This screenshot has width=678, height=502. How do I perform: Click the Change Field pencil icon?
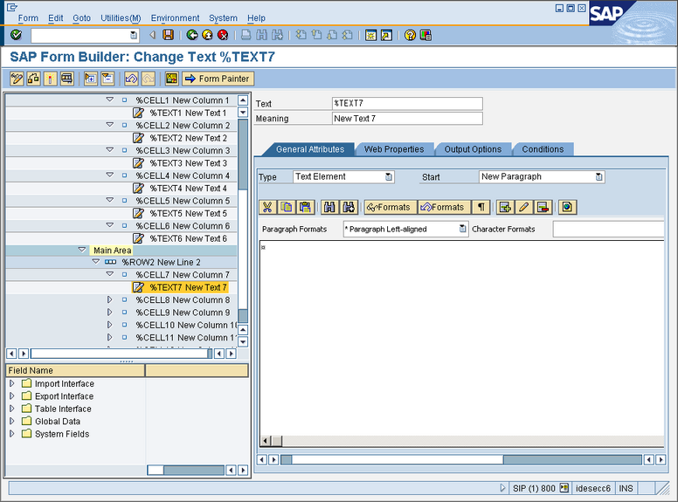523,208
